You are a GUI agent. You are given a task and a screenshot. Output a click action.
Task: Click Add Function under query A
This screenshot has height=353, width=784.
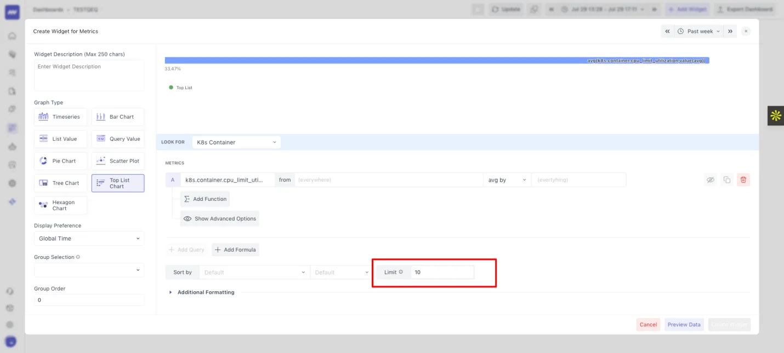click(205, 199)
